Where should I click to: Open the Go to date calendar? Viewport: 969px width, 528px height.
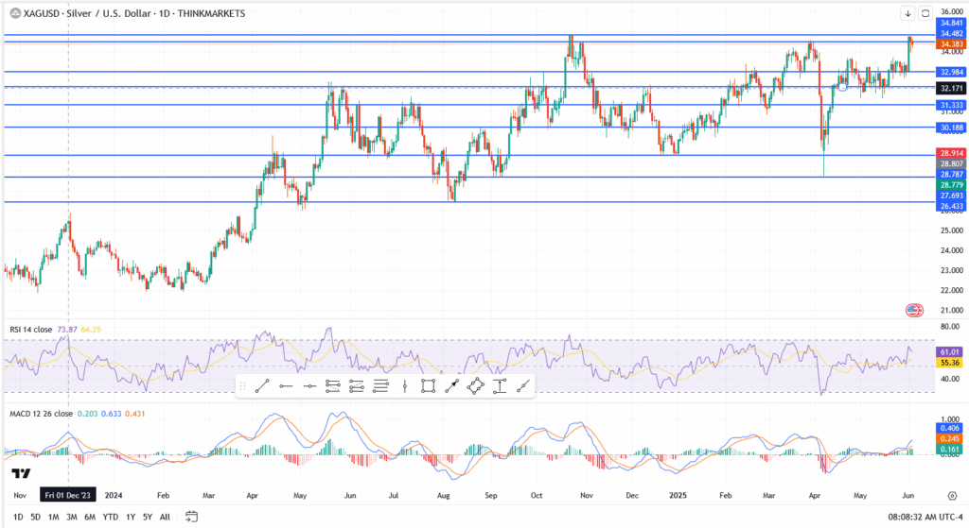pyautogui.click(x=191, y=516)
